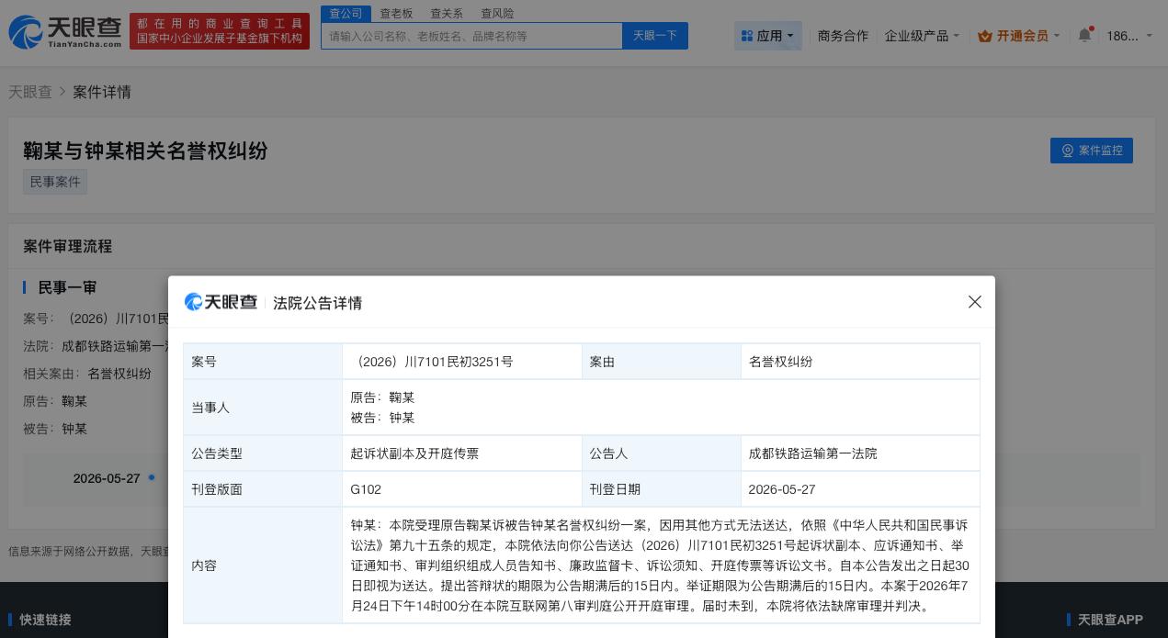Focus the company name search input

(471, 36)
